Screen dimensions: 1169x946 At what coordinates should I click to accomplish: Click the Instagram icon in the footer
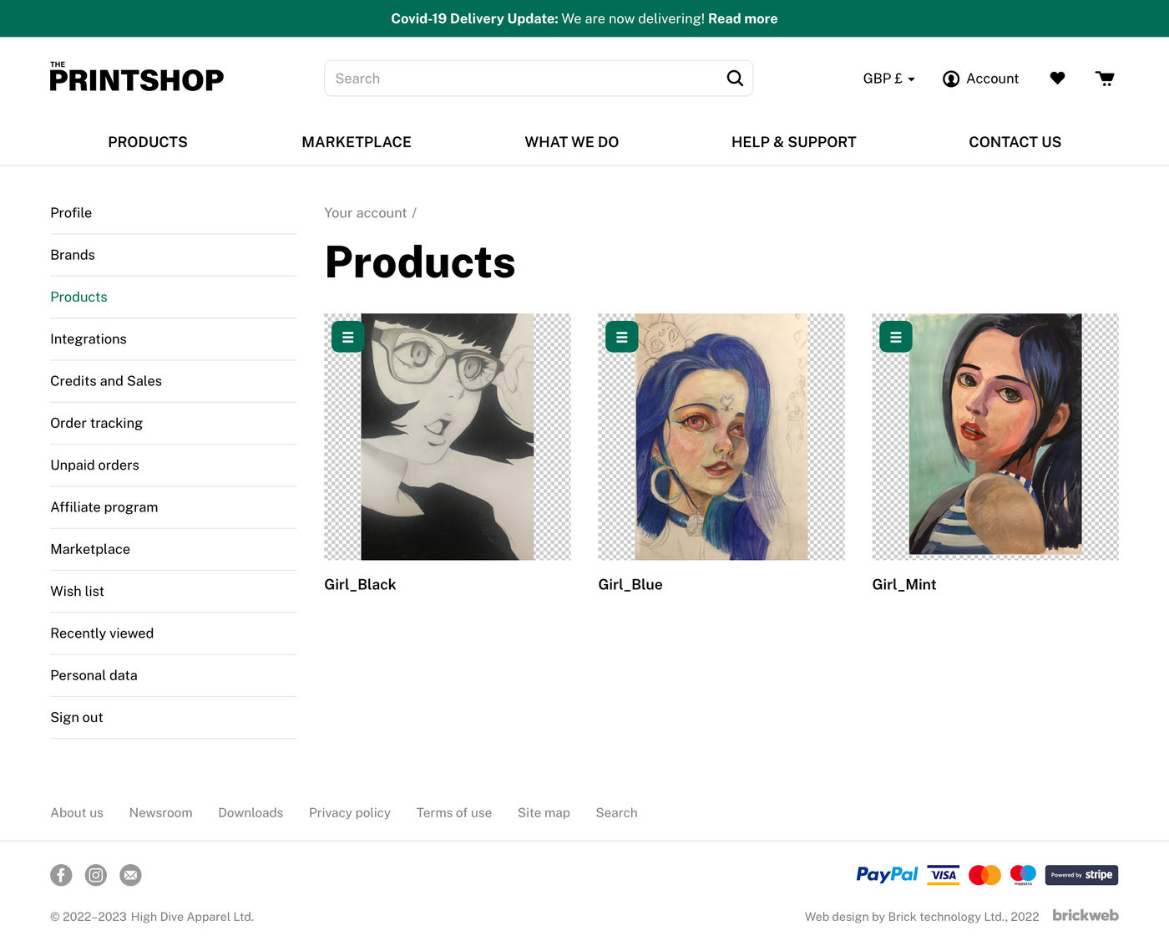click(x=95, y=875)
